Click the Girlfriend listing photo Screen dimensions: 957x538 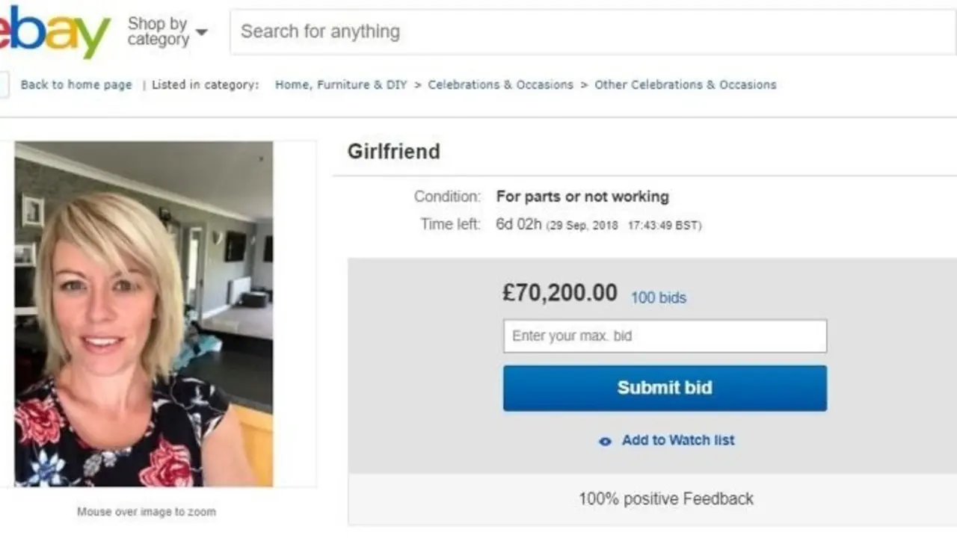click(144, 314)
